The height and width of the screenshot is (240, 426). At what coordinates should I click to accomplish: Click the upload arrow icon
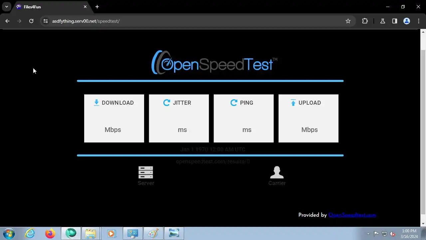pyautogui.click(x=293, y=103)
